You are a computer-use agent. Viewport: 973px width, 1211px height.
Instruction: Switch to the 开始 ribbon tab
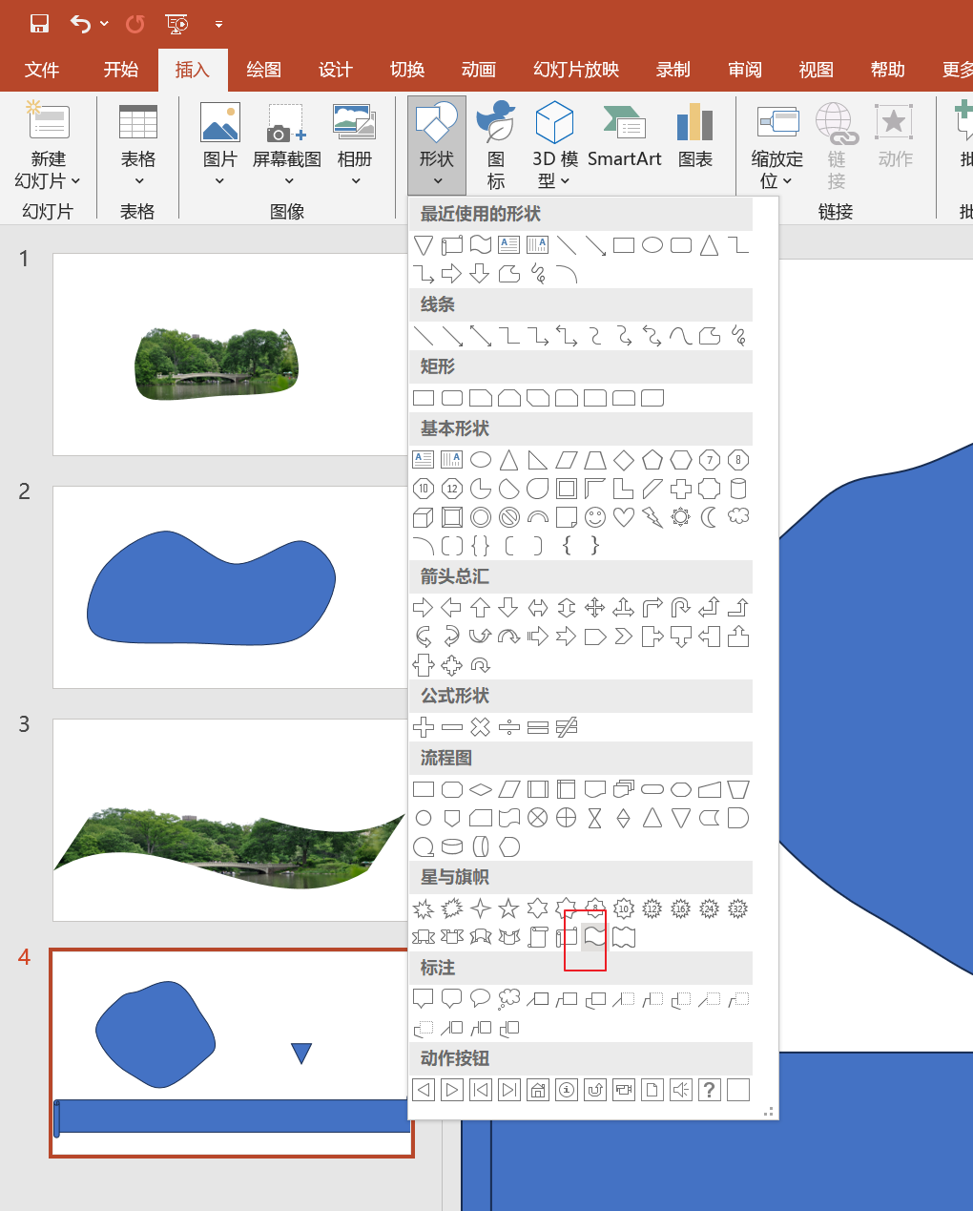(121, 70)
